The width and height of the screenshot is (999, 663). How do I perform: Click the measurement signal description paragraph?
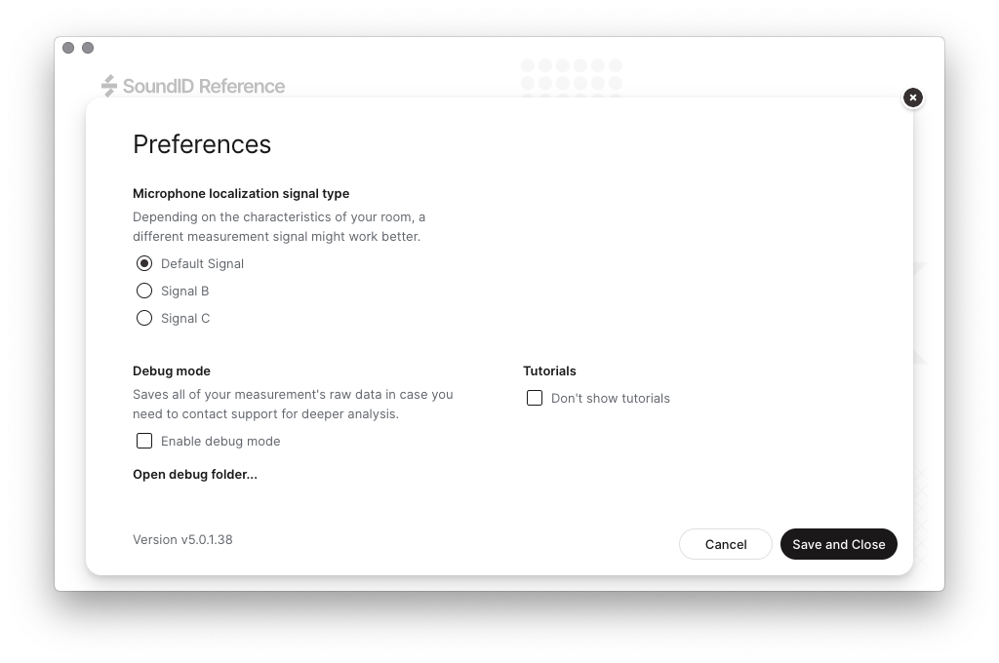[x=279, y=226]
